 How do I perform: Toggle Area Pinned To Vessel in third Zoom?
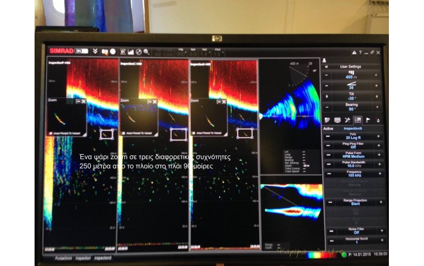pos(193,133)
